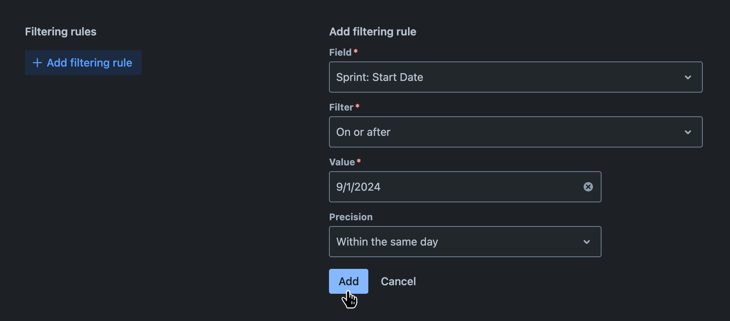Click the chevron on the Field selector
Image resolution: width=730 pixels, height=321 pixels.
coord(688,77)
